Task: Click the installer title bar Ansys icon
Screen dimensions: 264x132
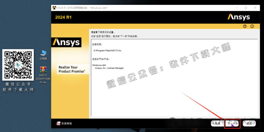Action: click(54, 8)
